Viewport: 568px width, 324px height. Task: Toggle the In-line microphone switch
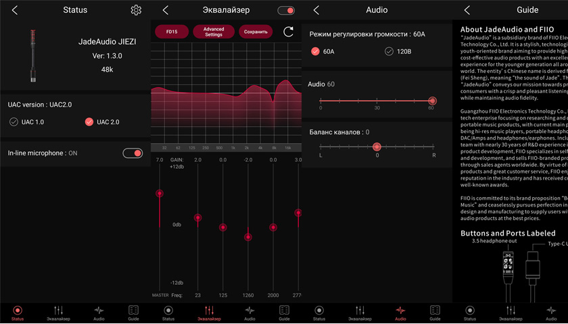(133, 153)
